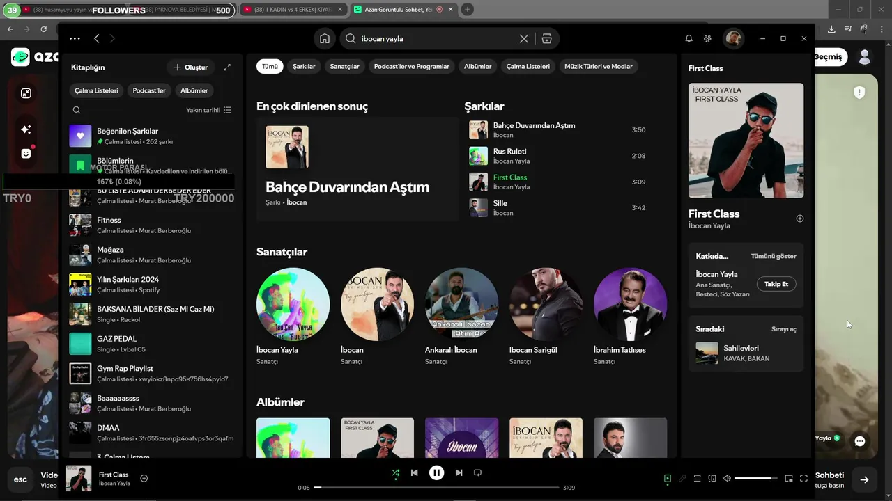Adjust the volume slider

[x=756, y=479]
